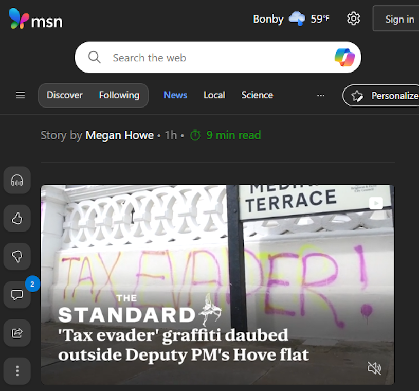Expand more categories with the ellipsis
Viewport: 419px width, 391px height.
[321, 96]
